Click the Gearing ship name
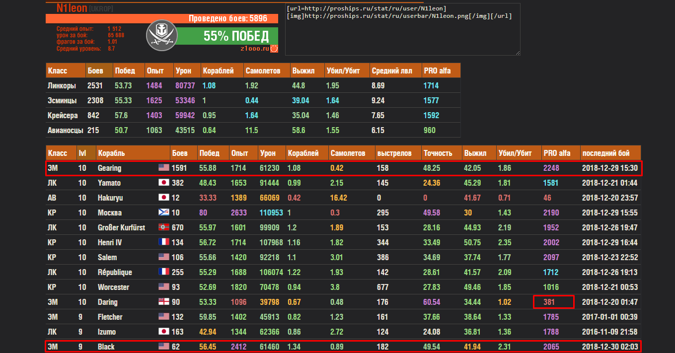The image size is (675, 353). 109,168
